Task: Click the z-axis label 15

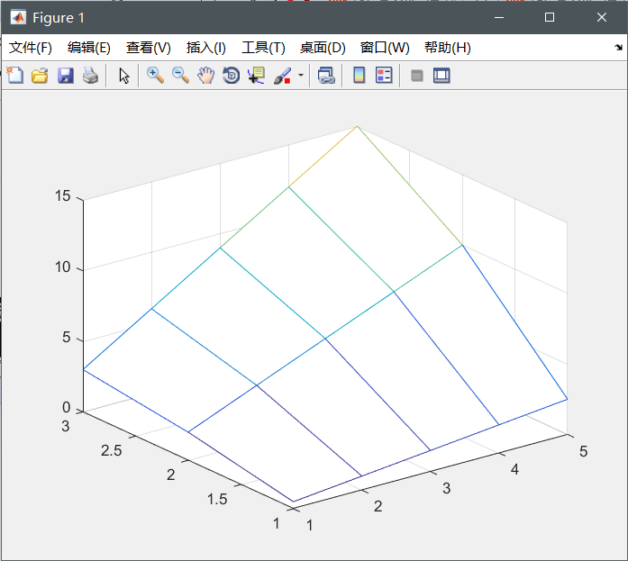Action: click(x=62, y=196)
